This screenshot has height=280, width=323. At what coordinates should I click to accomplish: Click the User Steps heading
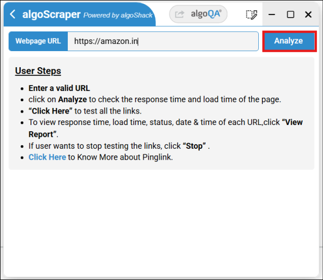point(38,71)
